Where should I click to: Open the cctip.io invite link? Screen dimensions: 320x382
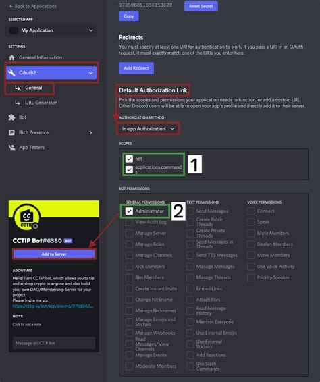click(53, 306)
